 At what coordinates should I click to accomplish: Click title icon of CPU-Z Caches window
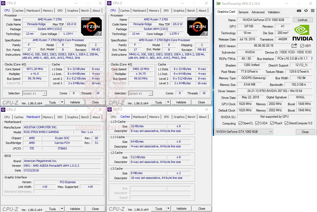110,109
